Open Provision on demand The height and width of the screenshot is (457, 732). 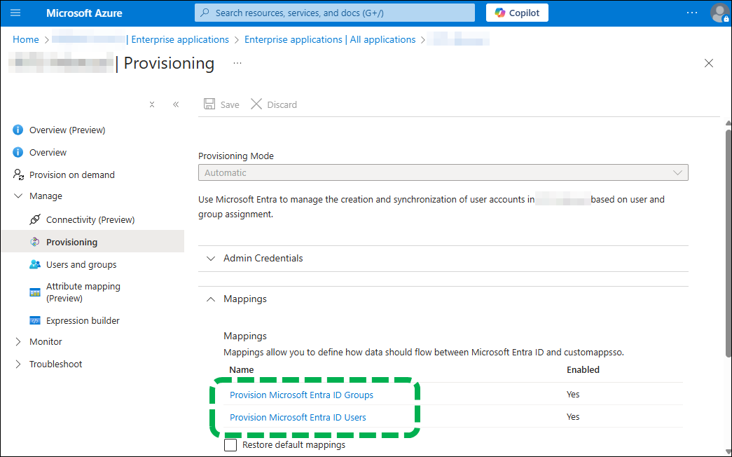pos(71,175)
